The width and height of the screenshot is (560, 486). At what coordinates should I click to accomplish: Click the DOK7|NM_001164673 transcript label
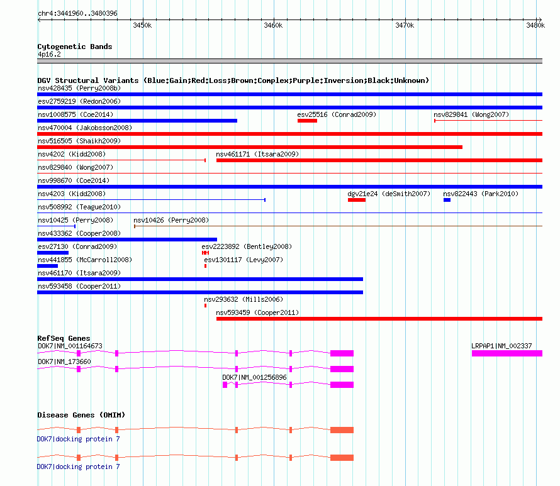click(x=70, y=346)
